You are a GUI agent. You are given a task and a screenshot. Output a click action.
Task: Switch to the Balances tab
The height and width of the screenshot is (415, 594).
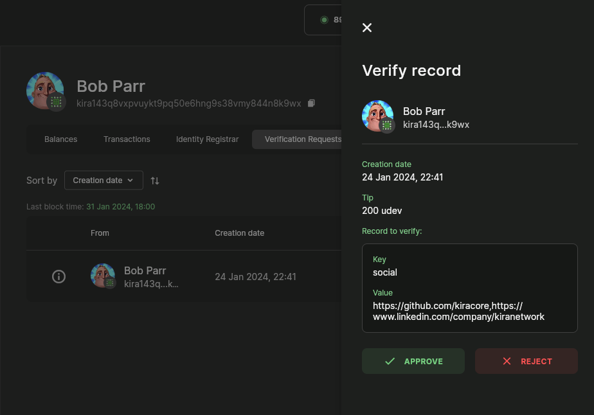click(60, 139)
